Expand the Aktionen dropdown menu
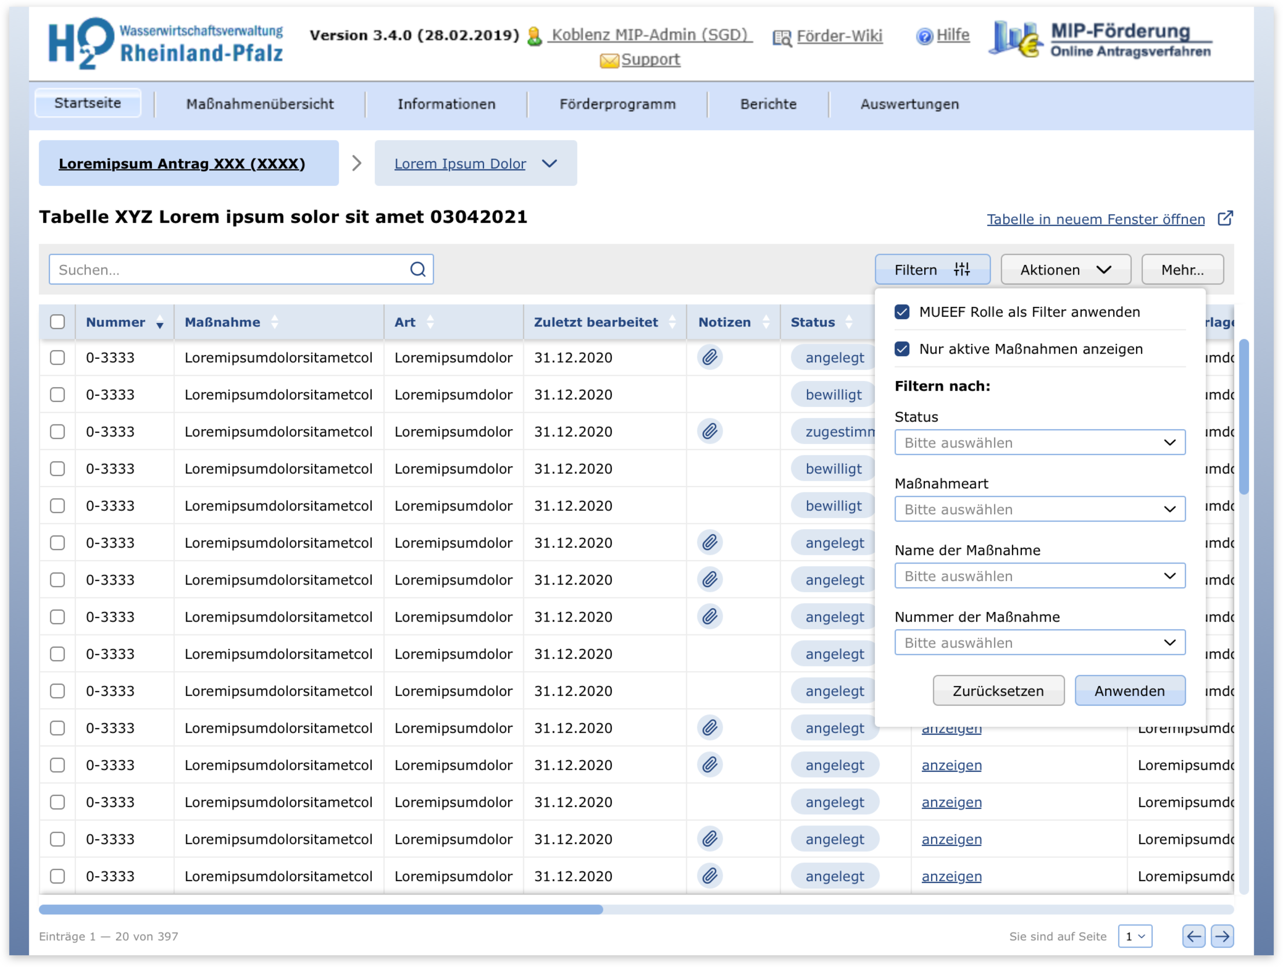The height and width of the screenshot is (967, 1283). [x=1065, y=270]
